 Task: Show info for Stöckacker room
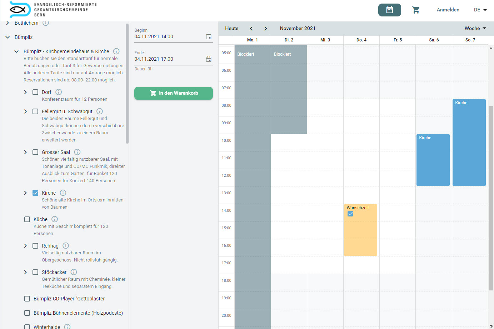click(x=74, y=272)
